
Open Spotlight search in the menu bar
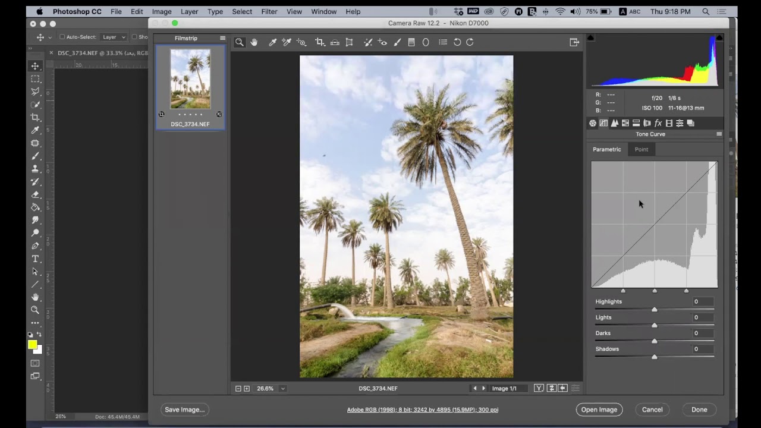(x=706, y=11)
